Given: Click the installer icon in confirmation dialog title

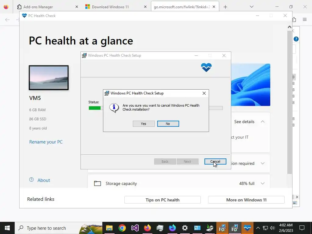Looking at the screenshot, I should click(x=107, y=93).
